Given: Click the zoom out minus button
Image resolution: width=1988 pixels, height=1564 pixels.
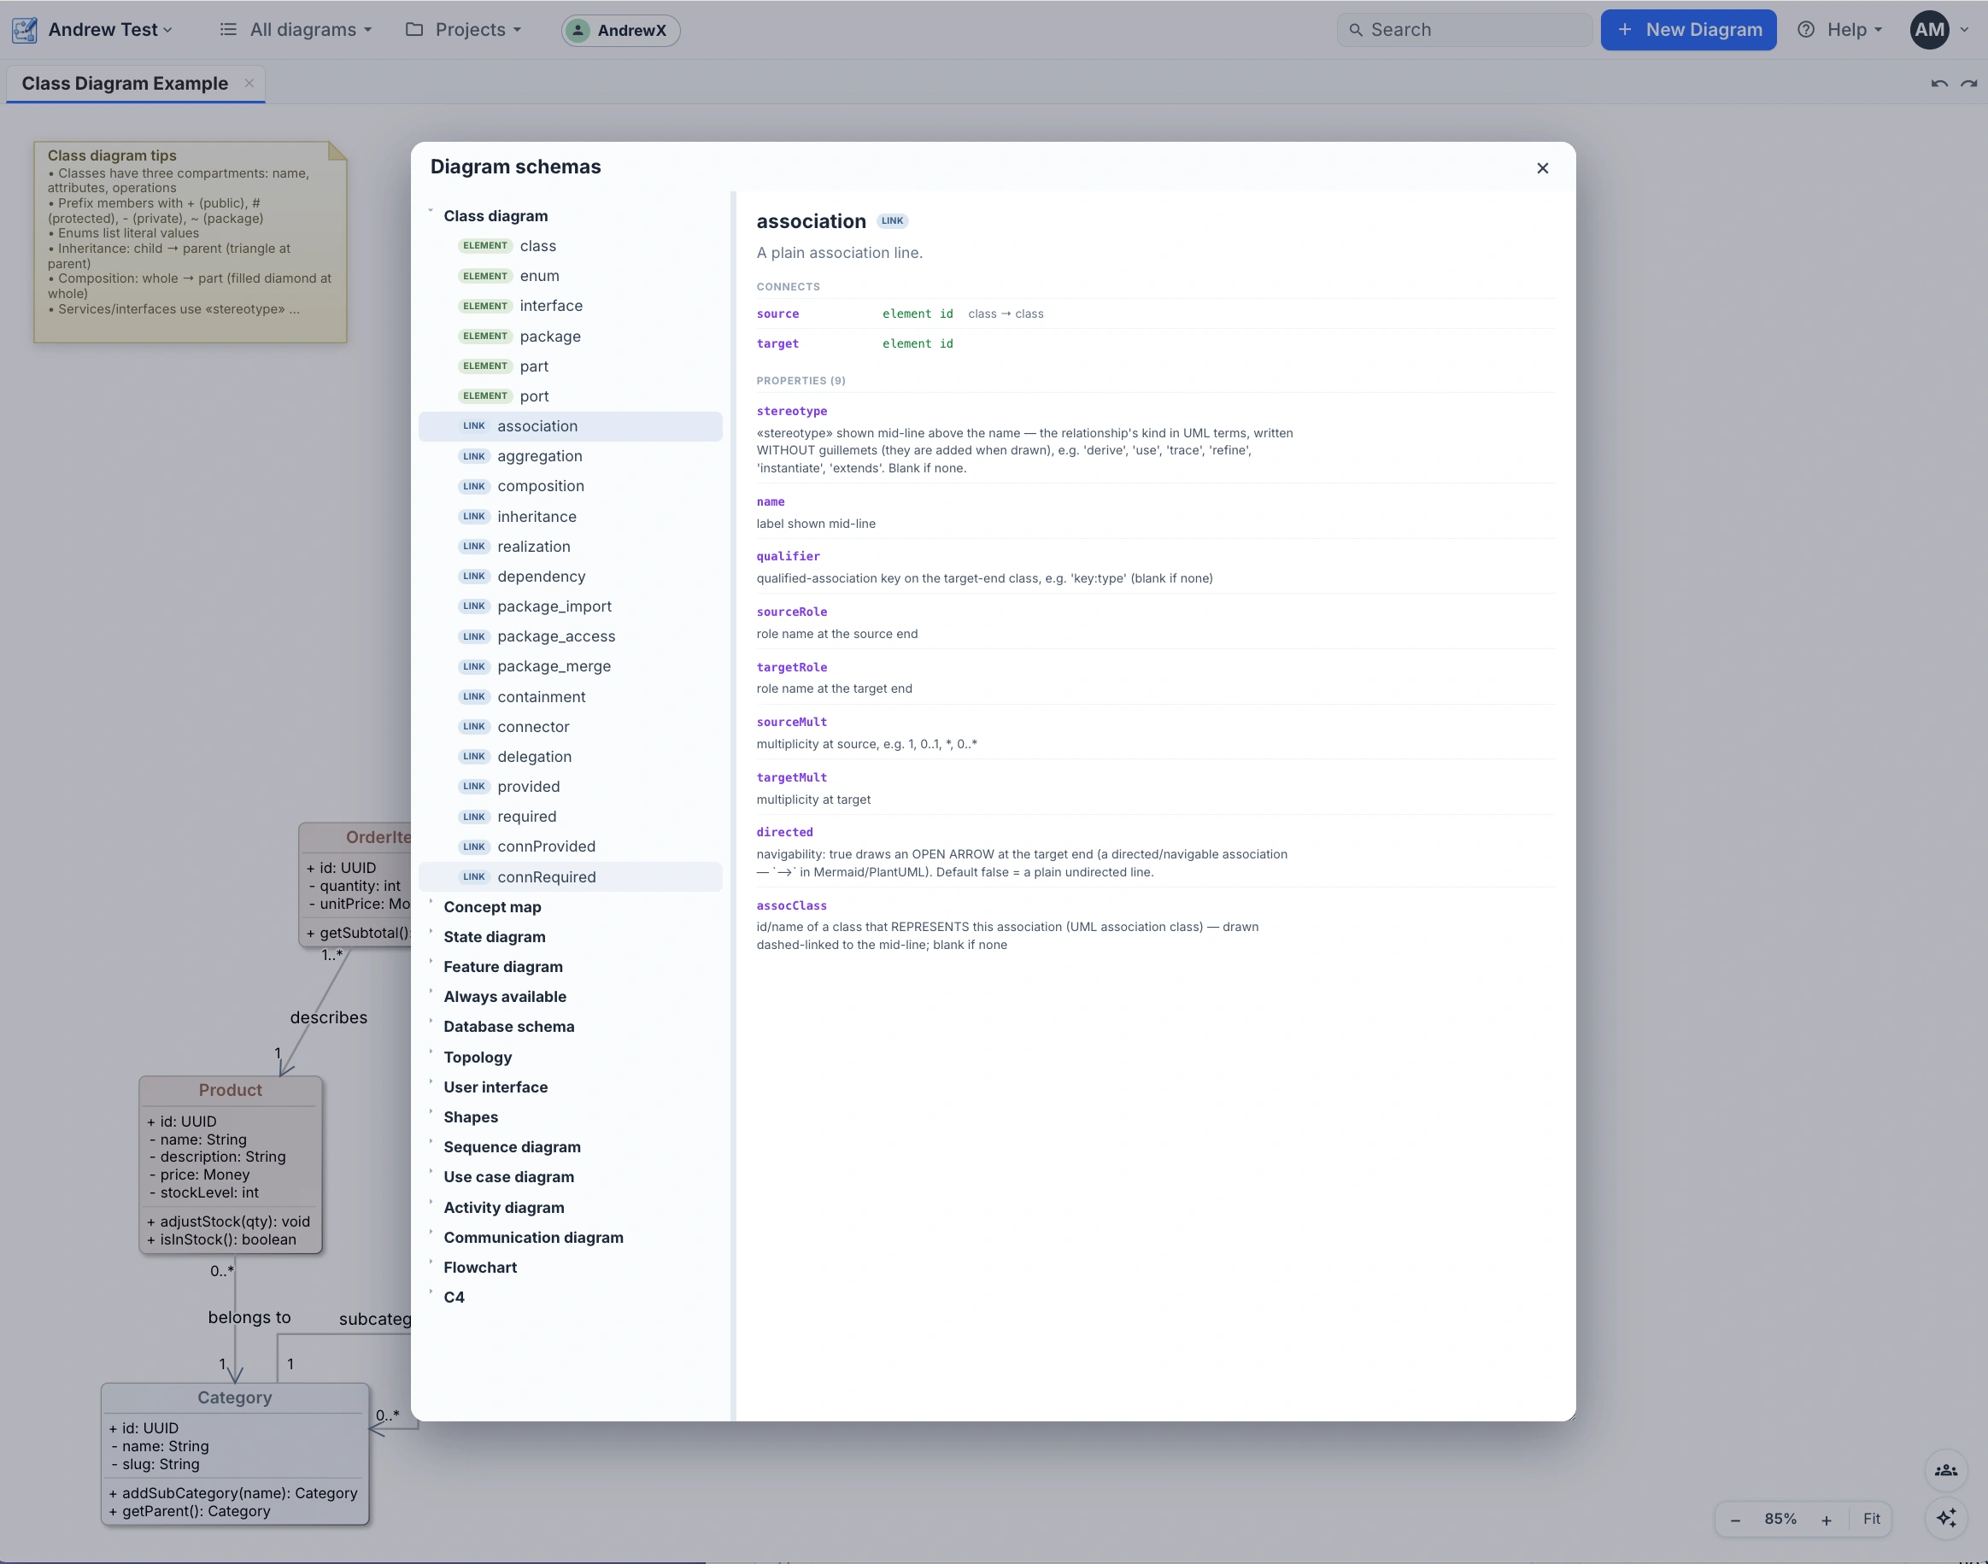Looking at the screenshot, I should [1735, 1520].
